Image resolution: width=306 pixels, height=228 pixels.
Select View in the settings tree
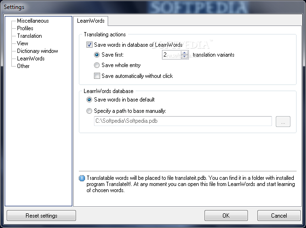(x=23, y=43)
